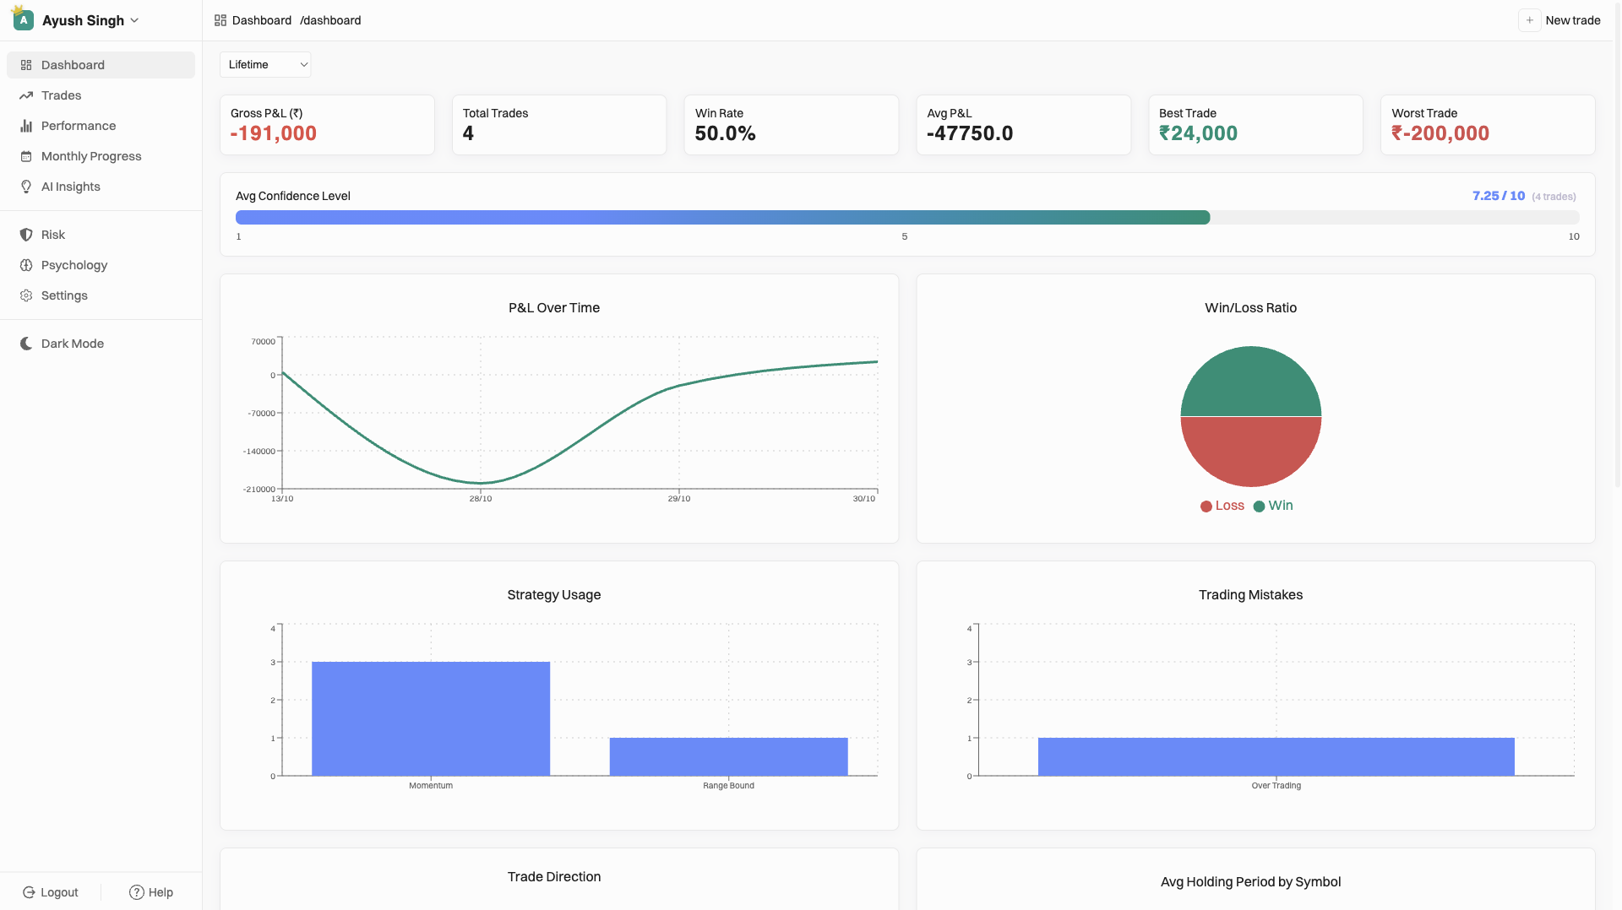The image size is (1622, 910).
Task: Click the Psychology brain icon
Action: pyautogui.click(x=26, y=265)
